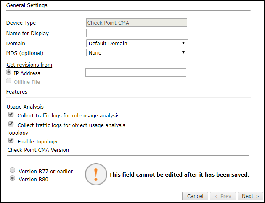265x203 pixels.
Task: Click the Cancel button
Action: point(195,196)
